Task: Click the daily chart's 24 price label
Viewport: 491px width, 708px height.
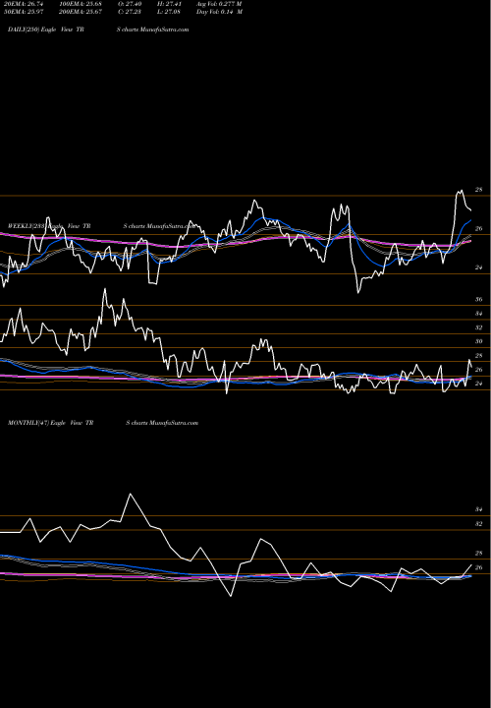Action: coord(479,267)
